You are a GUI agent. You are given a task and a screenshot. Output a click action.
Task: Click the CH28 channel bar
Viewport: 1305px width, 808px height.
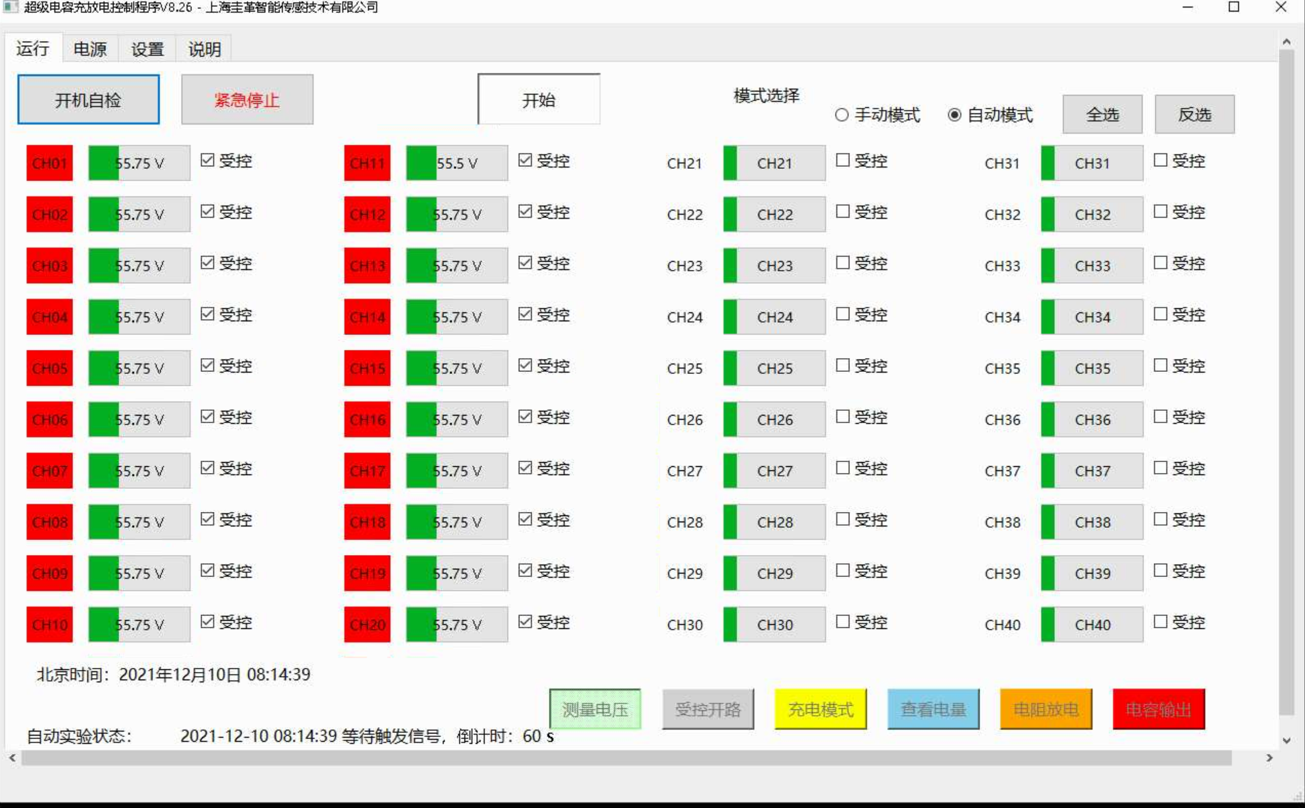point(775,522)
